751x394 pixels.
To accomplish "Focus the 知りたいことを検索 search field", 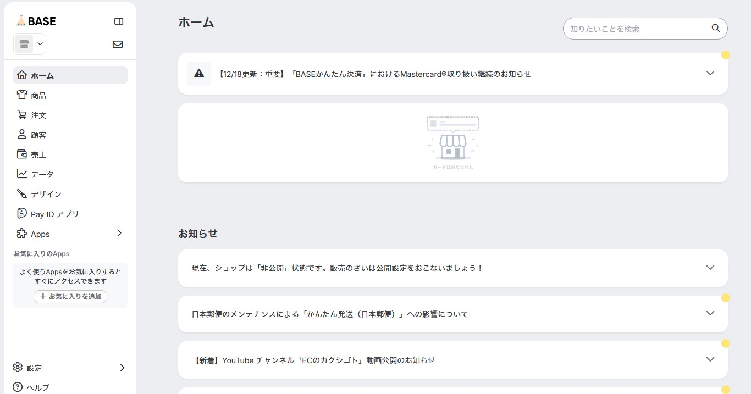I will point(638,29).
